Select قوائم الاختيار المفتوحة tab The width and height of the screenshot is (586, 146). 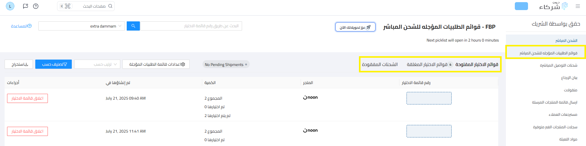[x=477, y=64]
